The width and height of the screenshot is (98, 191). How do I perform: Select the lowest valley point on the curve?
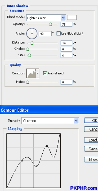tap(37, 166)
